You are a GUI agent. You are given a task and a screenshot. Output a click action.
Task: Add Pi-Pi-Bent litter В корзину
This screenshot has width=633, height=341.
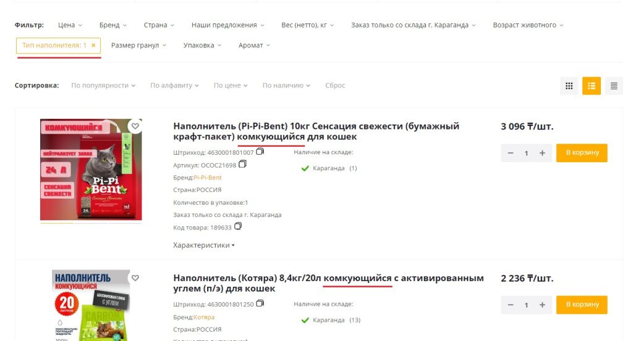point(582,153)
